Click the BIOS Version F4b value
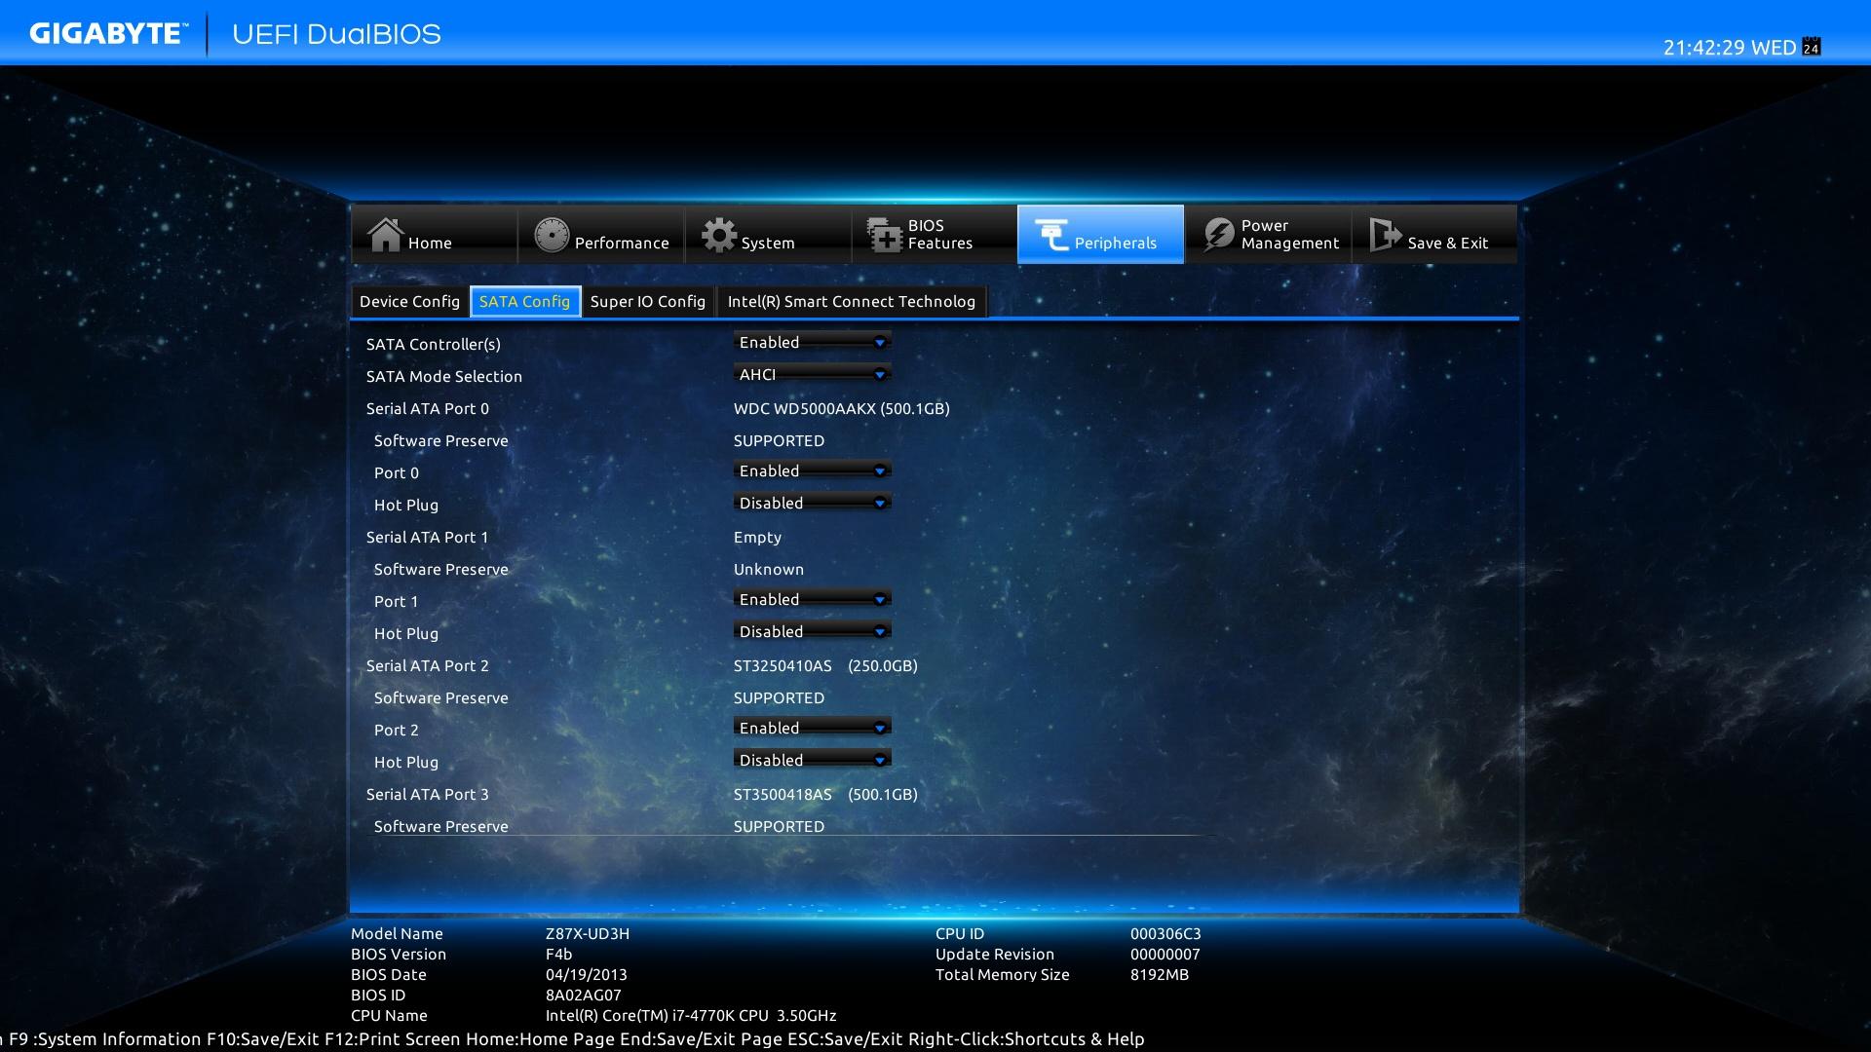Image resolution: width=1871 pixels, height=1052 pixels. click(x=559, y=955)
